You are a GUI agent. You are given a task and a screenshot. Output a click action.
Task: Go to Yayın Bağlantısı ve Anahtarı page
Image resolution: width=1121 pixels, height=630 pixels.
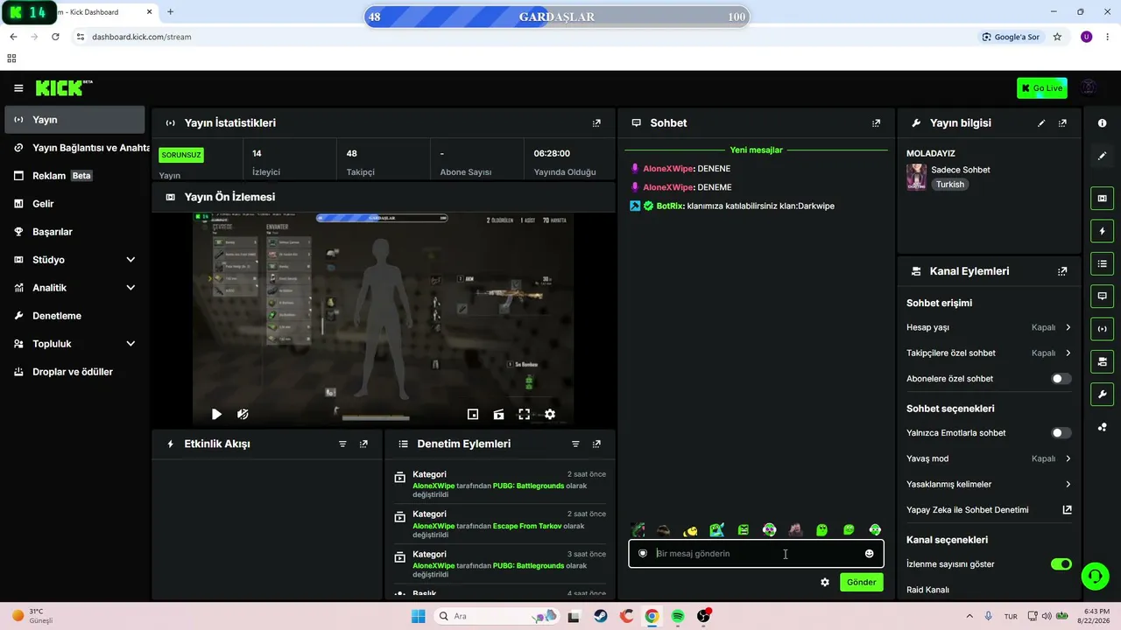tap(74, 148)
